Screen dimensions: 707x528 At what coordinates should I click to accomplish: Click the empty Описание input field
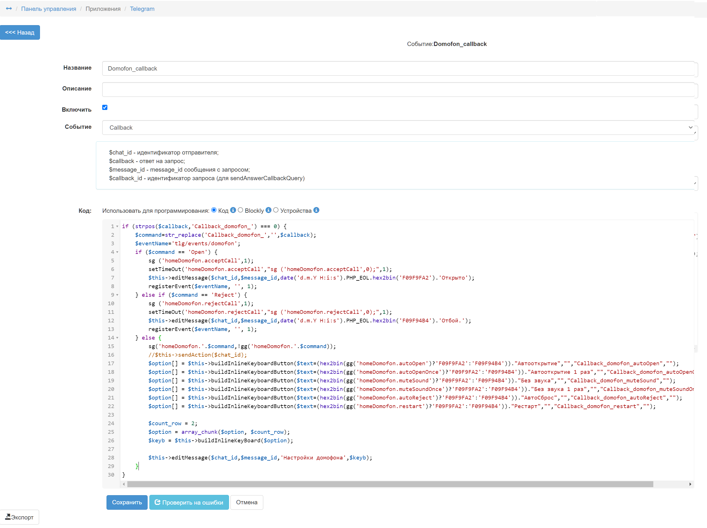pos(398,89)
